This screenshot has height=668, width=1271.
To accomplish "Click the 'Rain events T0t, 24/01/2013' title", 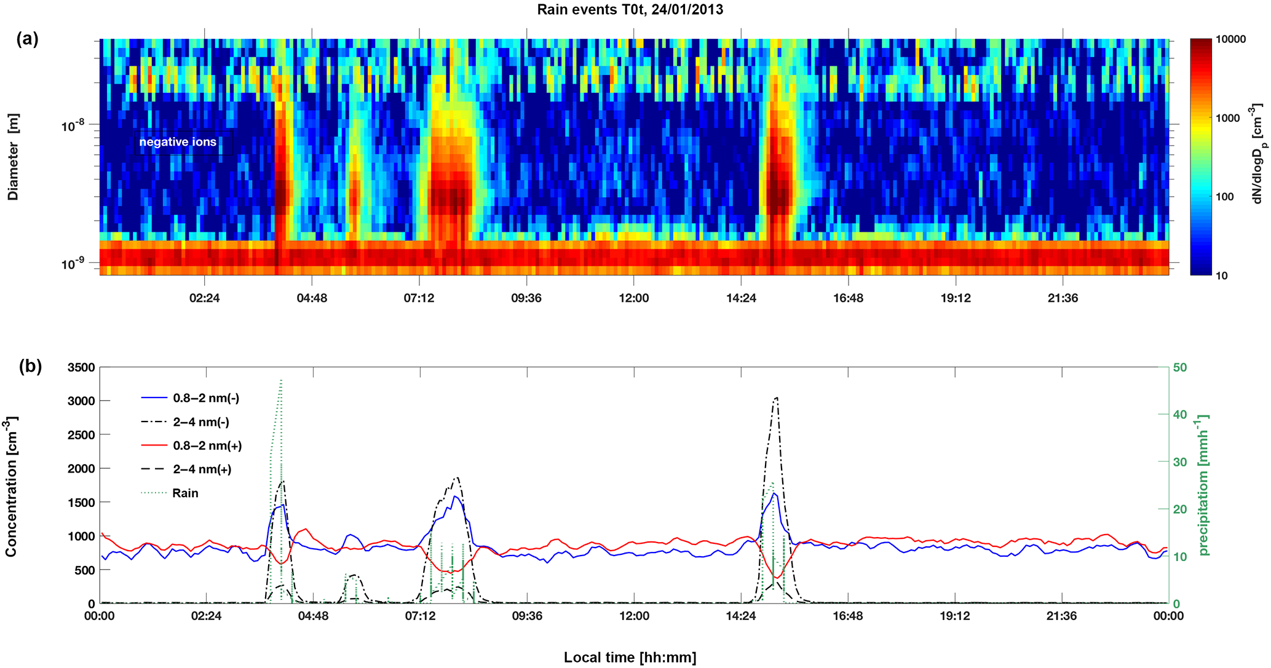I will [x=630, y=9].
